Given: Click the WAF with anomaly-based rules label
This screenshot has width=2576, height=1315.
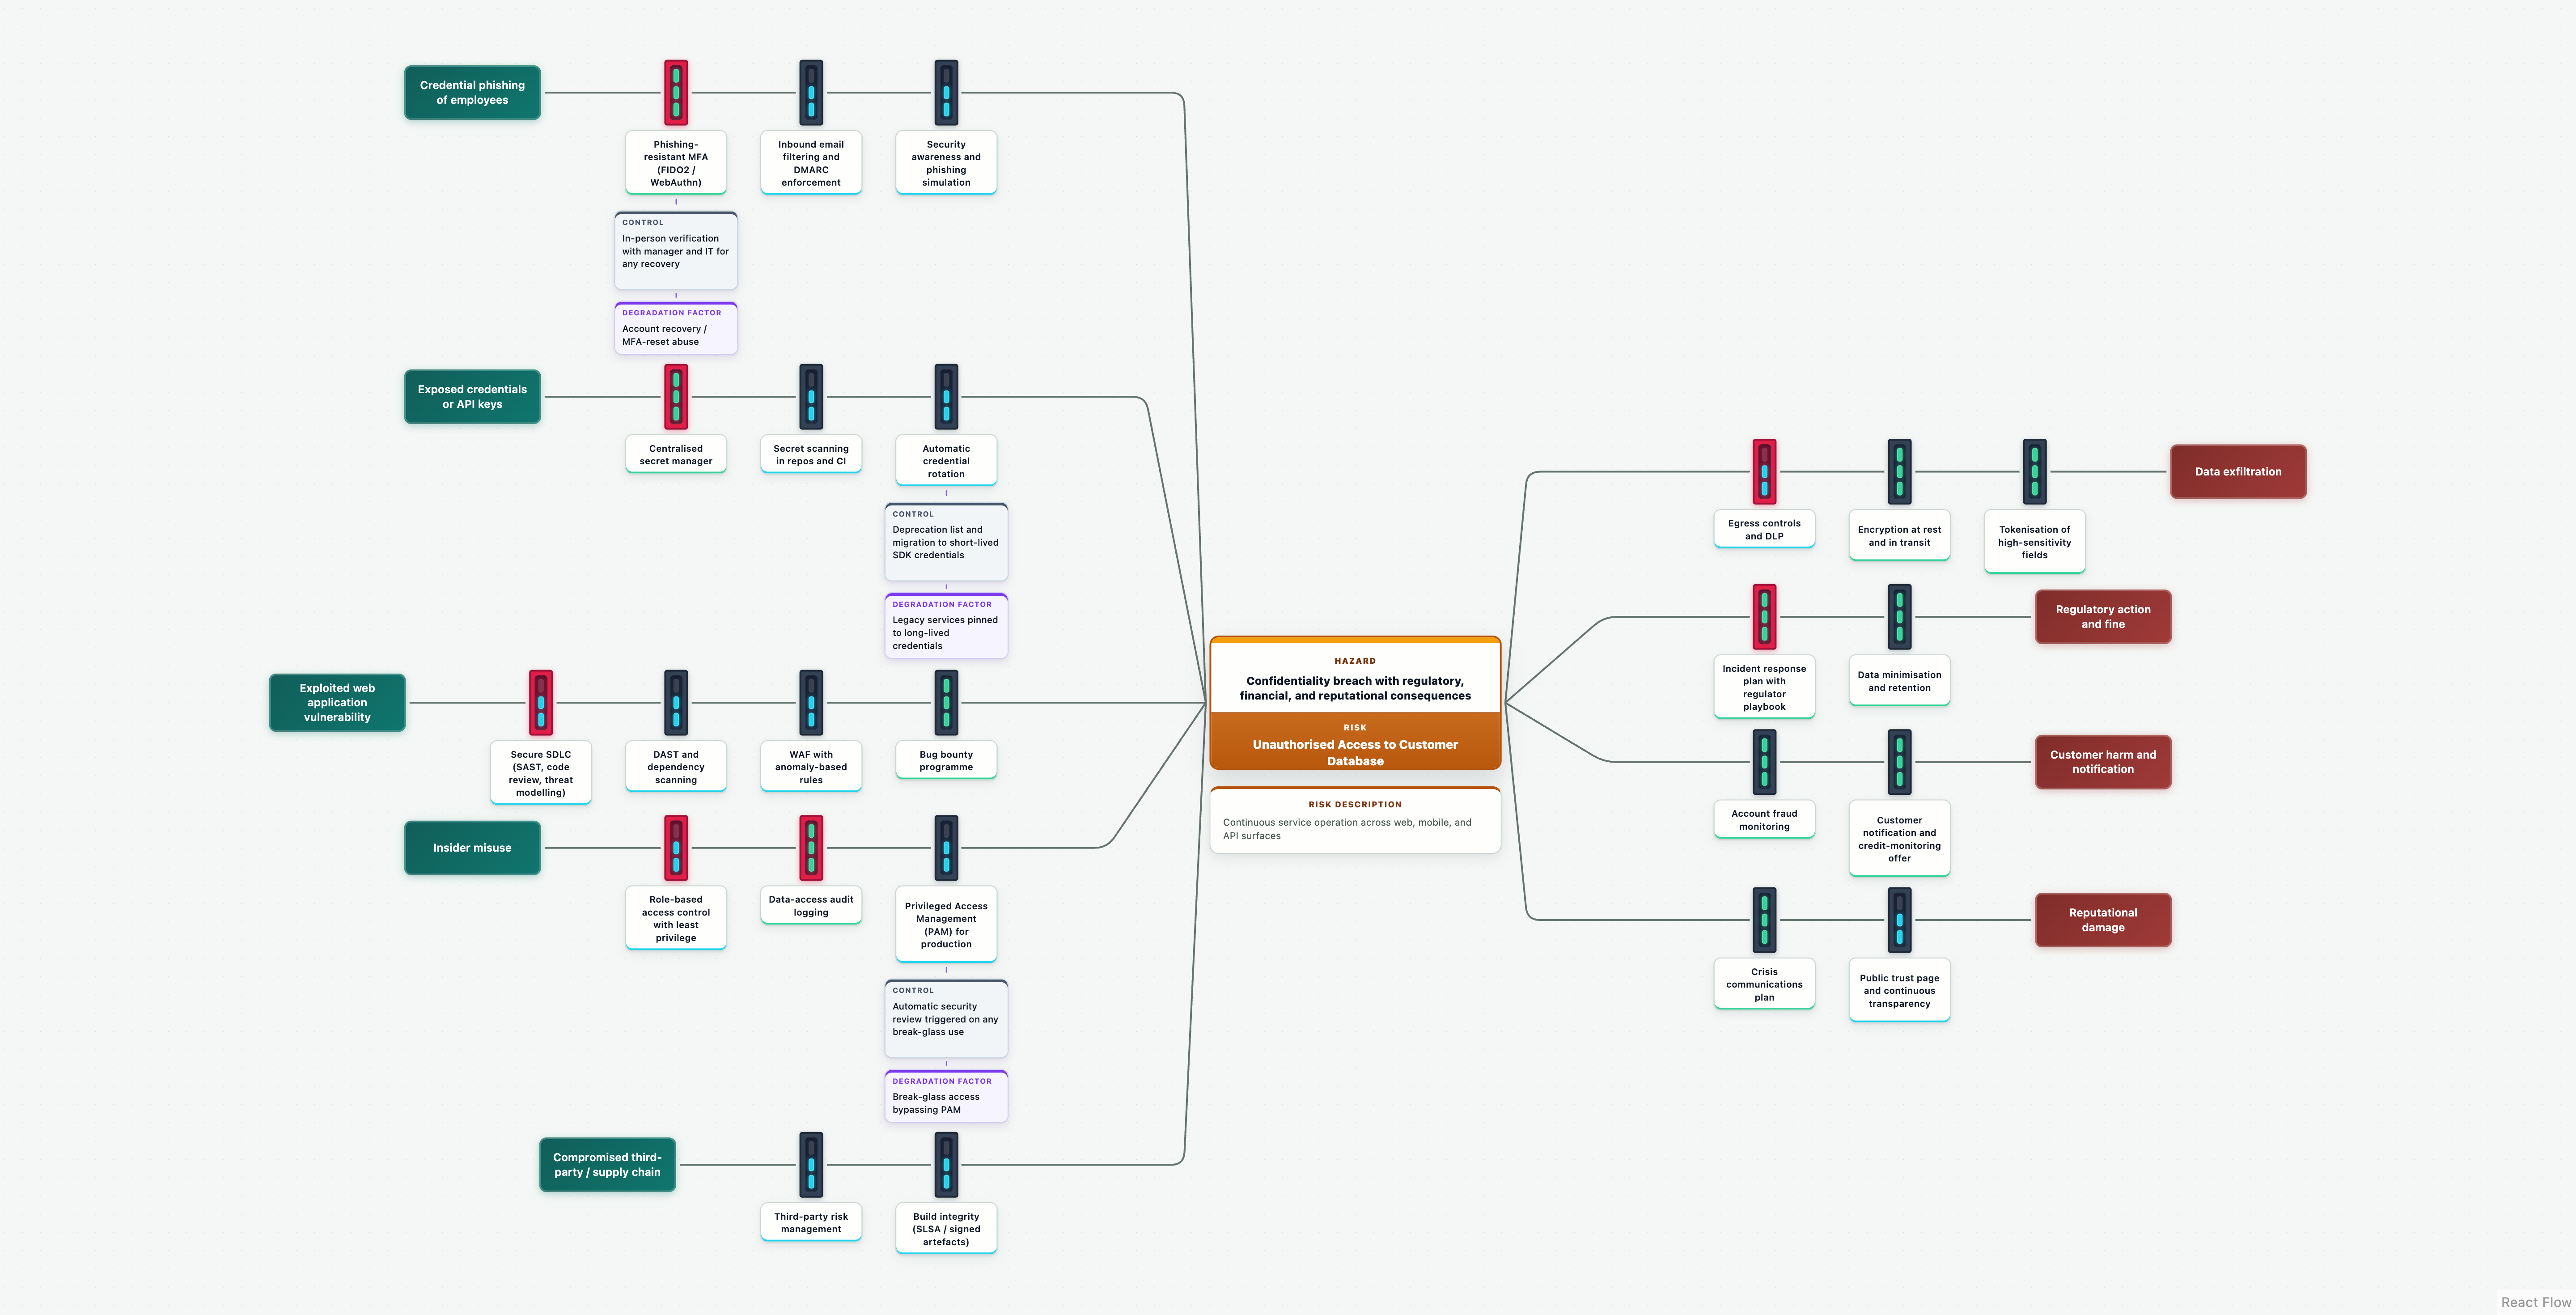Looking at the screenshot, I should [811, 767].
